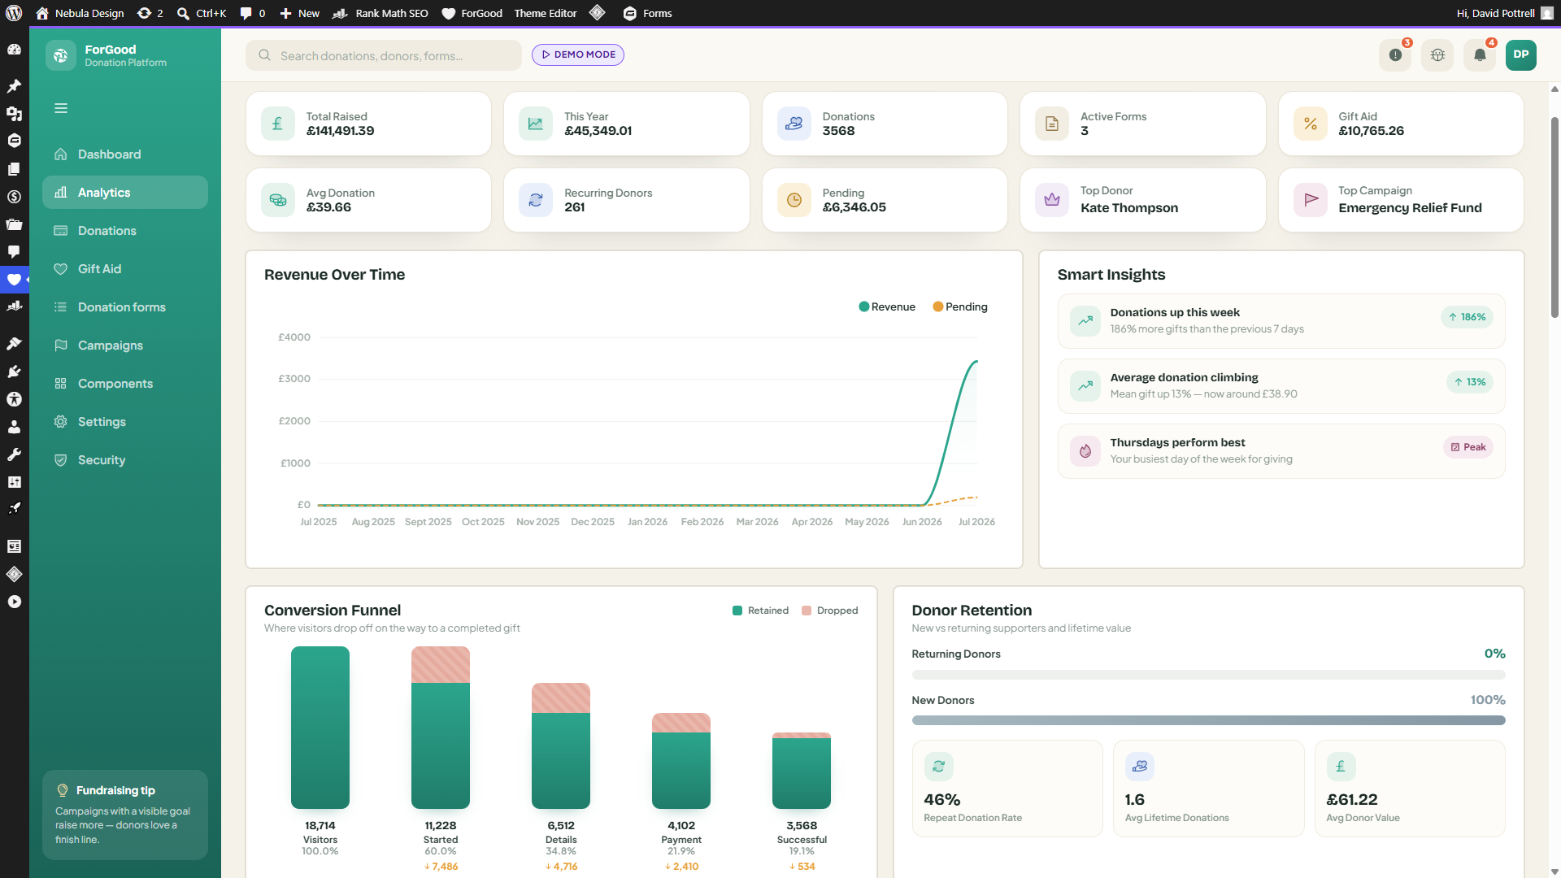This screenshot has height=878, width=1561.
Task: Click the ForGood heart icon in WP sidebar
Action: 14,280
